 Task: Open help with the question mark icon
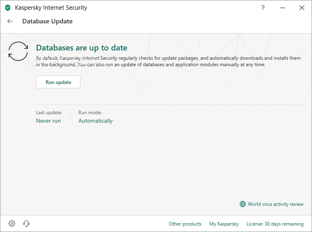(x=263, y=8)
